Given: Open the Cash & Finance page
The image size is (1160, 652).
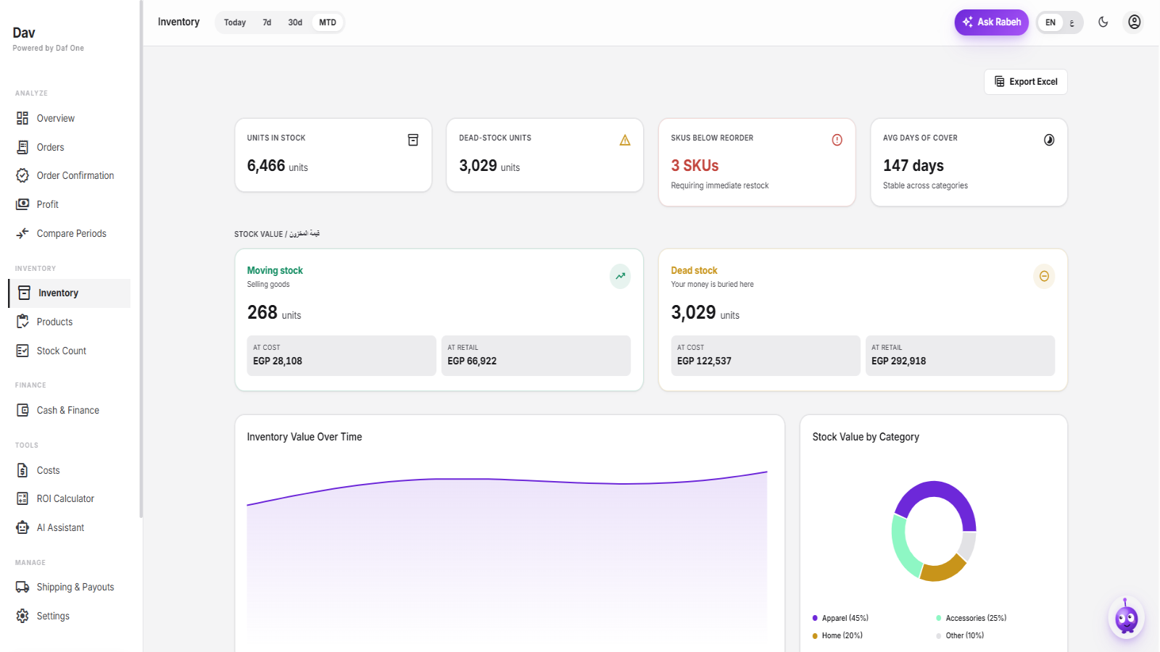Looking at the screenshot, I should click(70, 410).
